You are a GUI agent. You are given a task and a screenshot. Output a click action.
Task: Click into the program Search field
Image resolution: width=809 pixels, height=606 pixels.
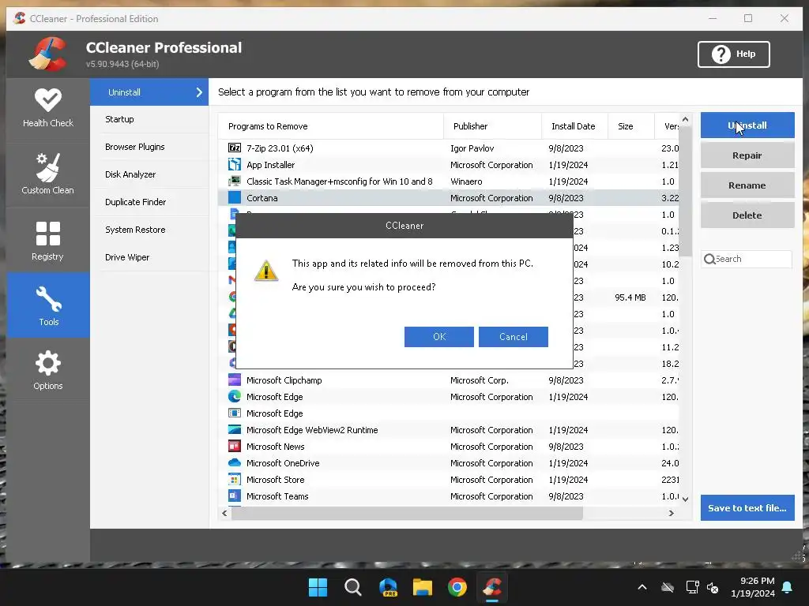pos(747,259)
